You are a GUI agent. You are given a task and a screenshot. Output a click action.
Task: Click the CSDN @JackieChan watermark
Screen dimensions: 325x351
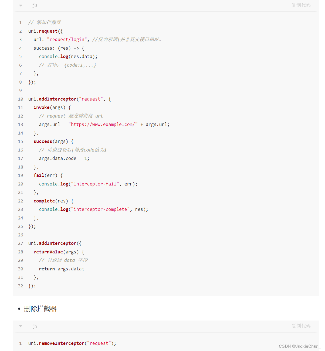[x=300, y=346]
